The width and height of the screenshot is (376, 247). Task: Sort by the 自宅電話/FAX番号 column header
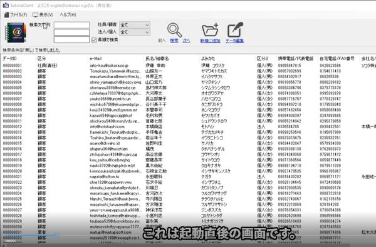[337, 59]
